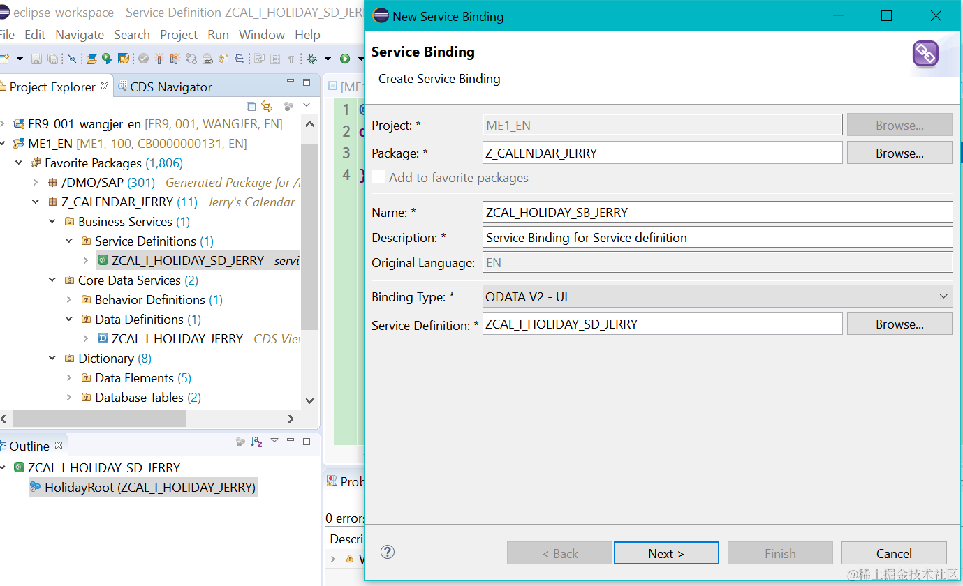Click inside the Description input field

(717, 237)
